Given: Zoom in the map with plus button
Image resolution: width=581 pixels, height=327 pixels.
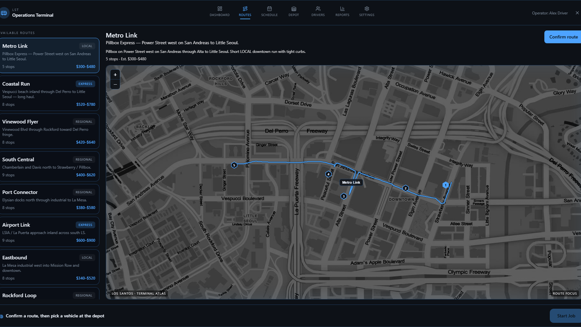Looking at the screenshot, I should (x=115, y=74).
